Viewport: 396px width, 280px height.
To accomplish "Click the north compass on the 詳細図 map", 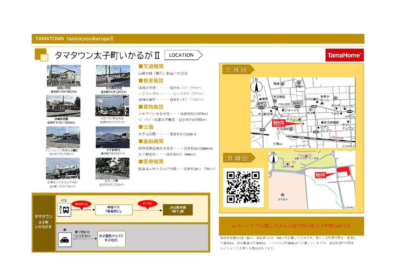I will (x=275, y=158).
